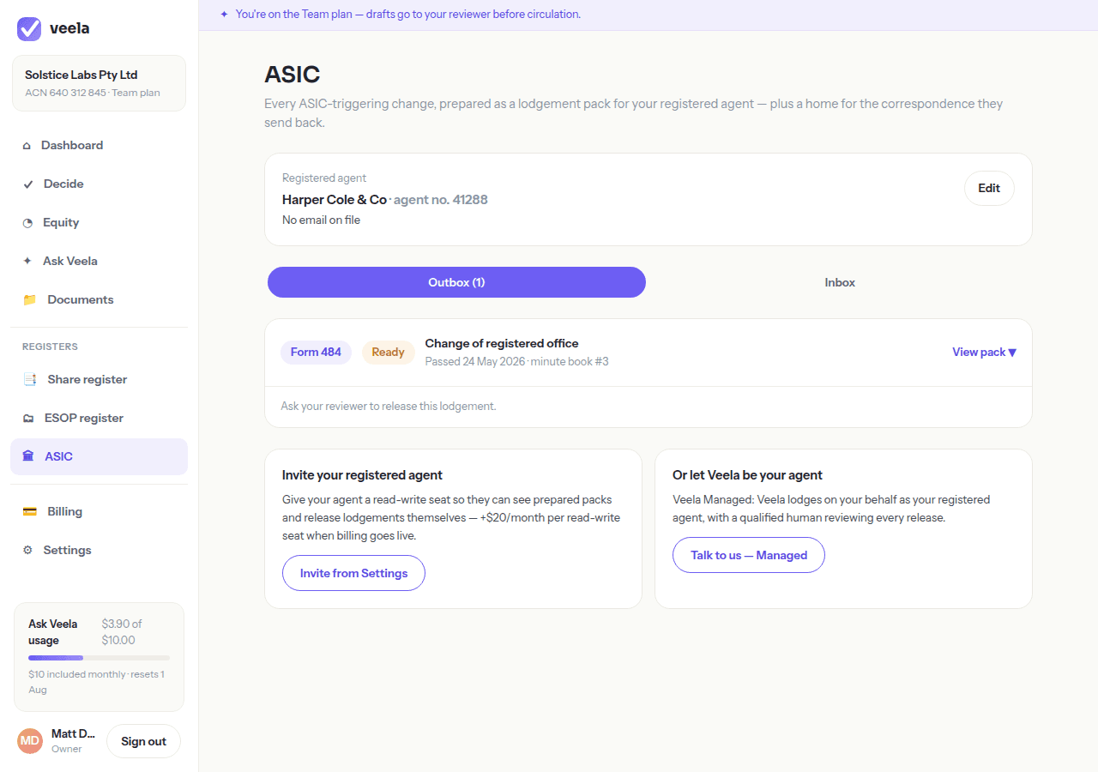1098x772 pixels.
Task: Click the ESOP register icon
Action: point(27,419)
